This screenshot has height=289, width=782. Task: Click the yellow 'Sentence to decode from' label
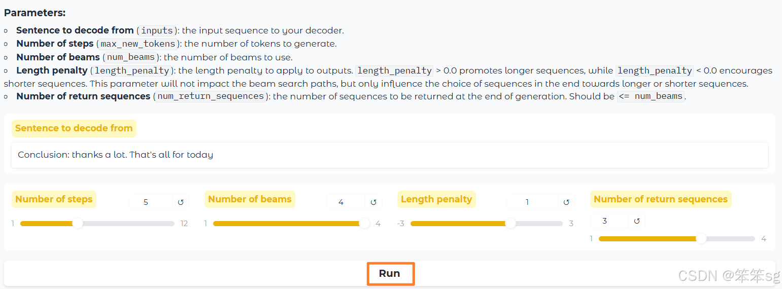coord(74,128)
